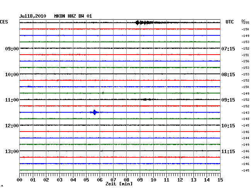Click minute tick label 00

[x=20, y=180]
